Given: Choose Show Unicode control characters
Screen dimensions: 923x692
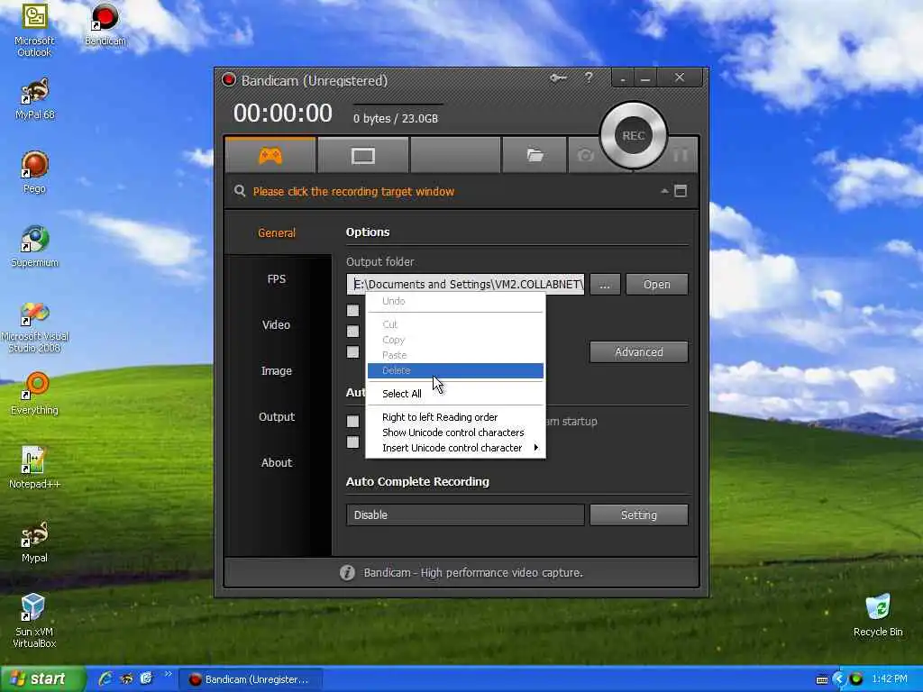Looking at the screenshot, I should (455, 432).
